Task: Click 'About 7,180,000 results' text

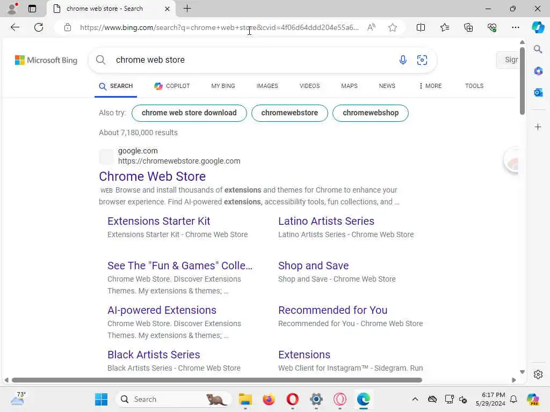Action: coord(138,133)
